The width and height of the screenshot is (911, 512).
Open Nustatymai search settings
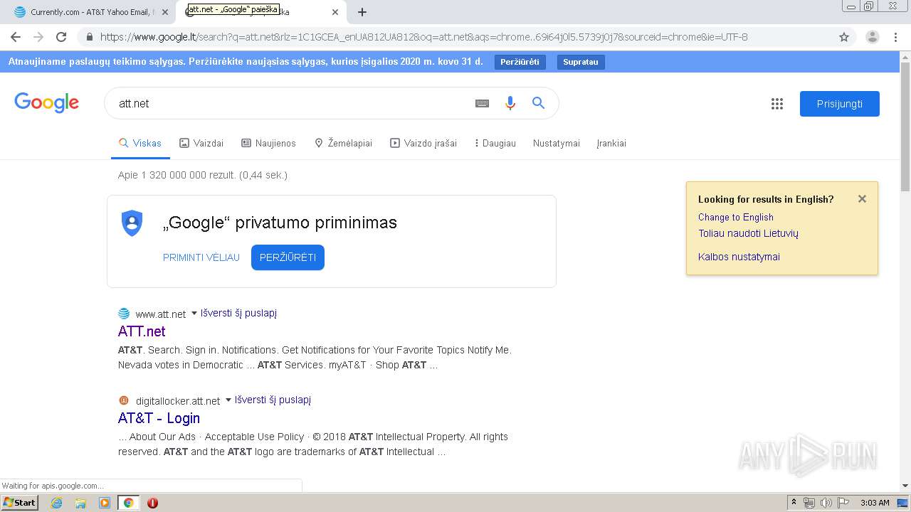557,143
